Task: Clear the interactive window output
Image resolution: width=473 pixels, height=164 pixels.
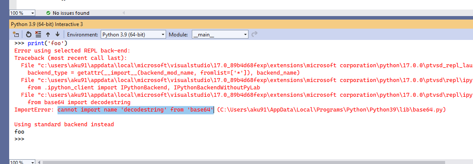Action: [x=38, y=34]
